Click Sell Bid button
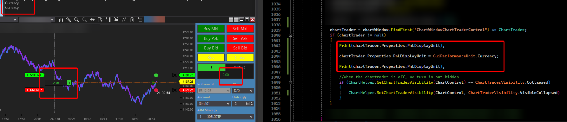Screen dimensions: 567x122 [240, 48]
